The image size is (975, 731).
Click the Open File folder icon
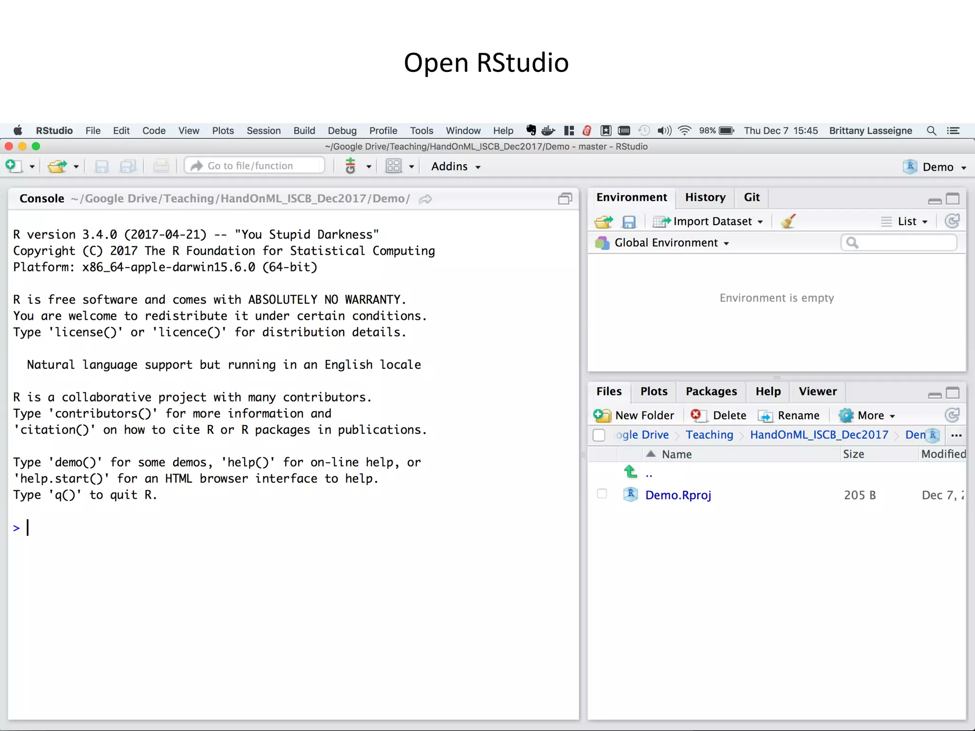(58, 166)
